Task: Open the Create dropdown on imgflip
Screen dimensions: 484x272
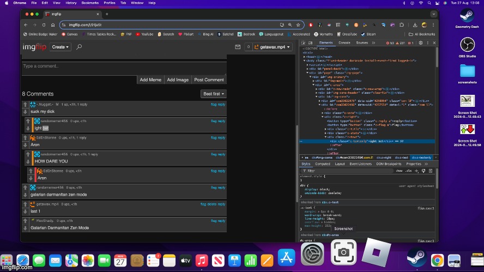Action: pyautogui.click(x=60, y=47)
